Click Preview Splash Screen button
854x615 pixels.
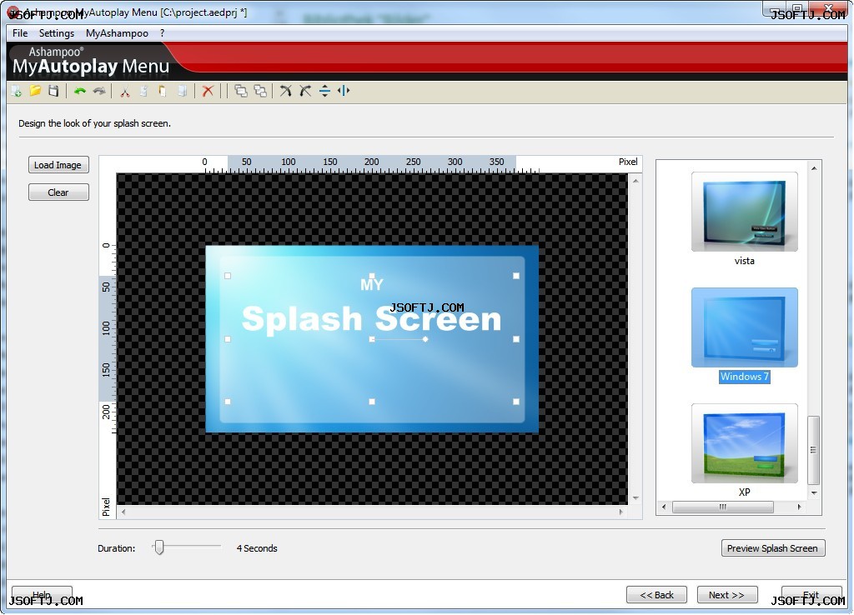click(773, 548)
